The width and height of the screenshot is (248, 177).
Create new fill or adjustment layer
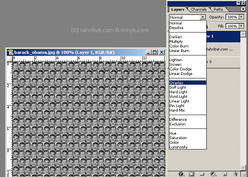[x=213, y=174]
